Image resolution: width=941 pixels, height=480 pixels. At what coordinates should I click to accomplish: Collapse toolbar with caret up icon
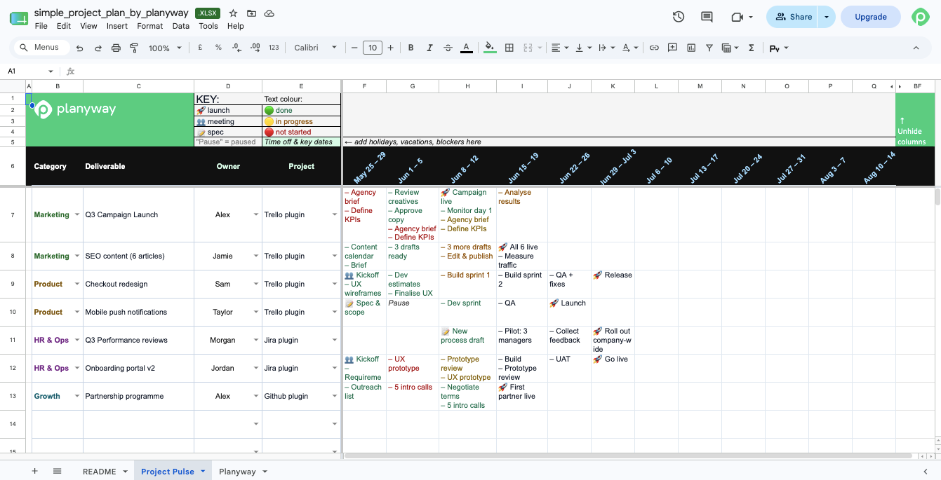pos(916,48)
